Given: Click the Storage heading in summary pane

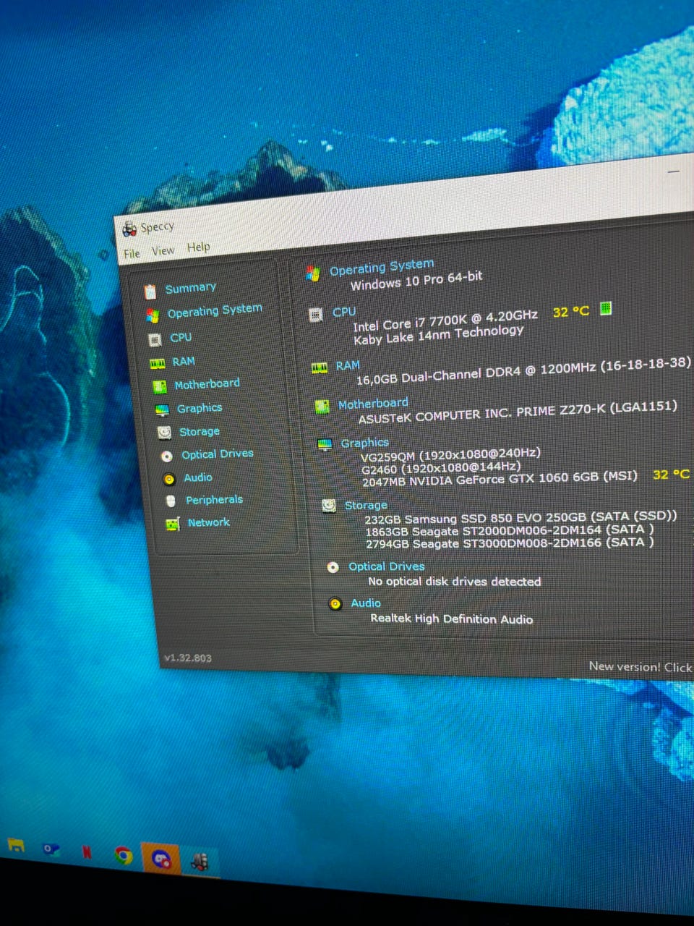Looking at the screenshot, I should coord(366,505).
